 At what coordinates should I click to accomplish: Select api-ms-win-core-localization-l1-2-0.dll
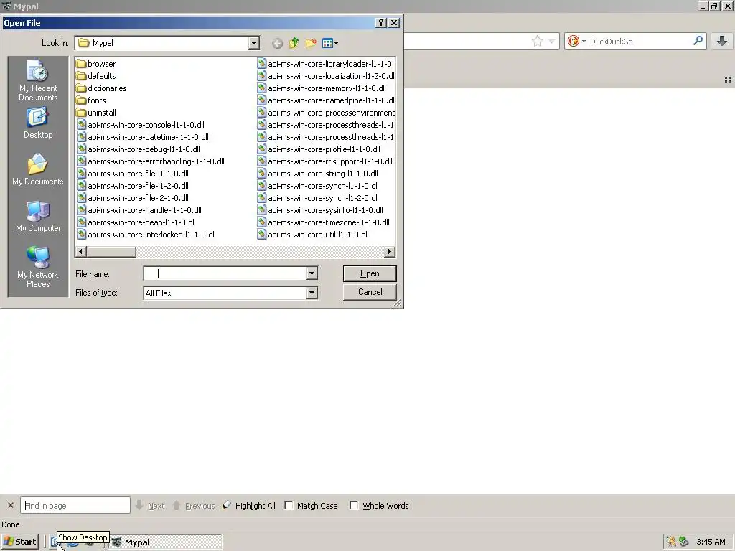327,76
